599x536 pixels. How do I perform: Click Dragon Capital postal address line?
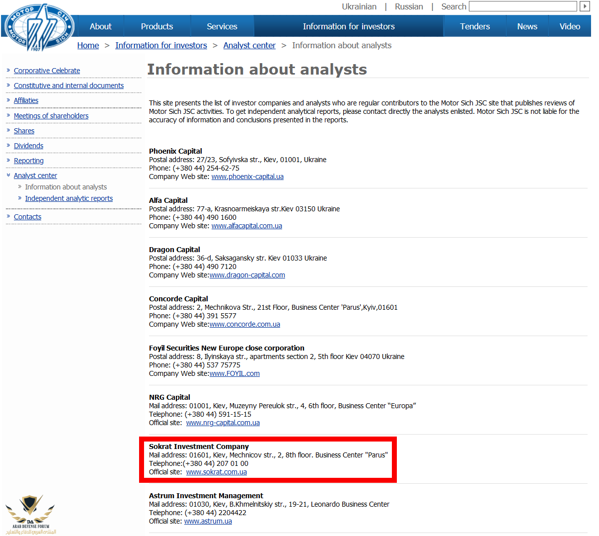238,258
